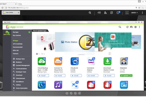
Task: Click the CloudLink app icon
Action: click(x=75, y=61)
